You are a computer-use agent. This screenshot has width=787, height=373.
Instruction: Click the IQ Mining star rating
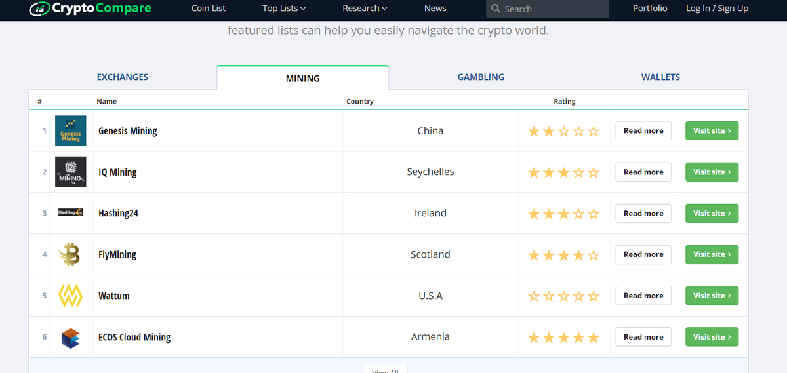564,172
